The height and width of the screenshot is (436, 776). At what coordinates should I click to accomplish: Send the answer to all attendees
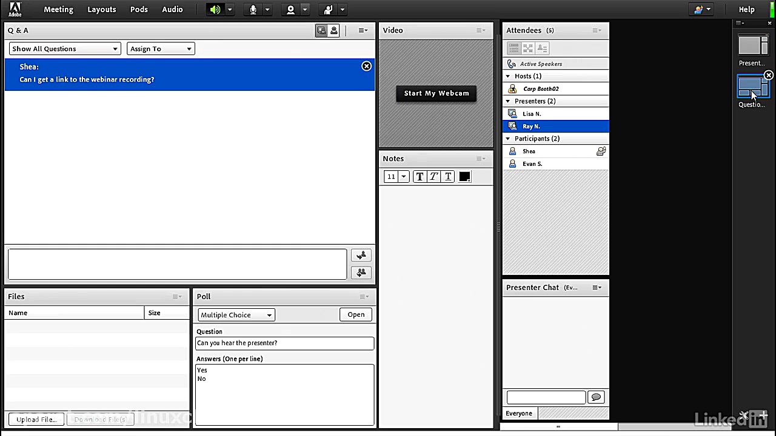(x=361, y=272)
